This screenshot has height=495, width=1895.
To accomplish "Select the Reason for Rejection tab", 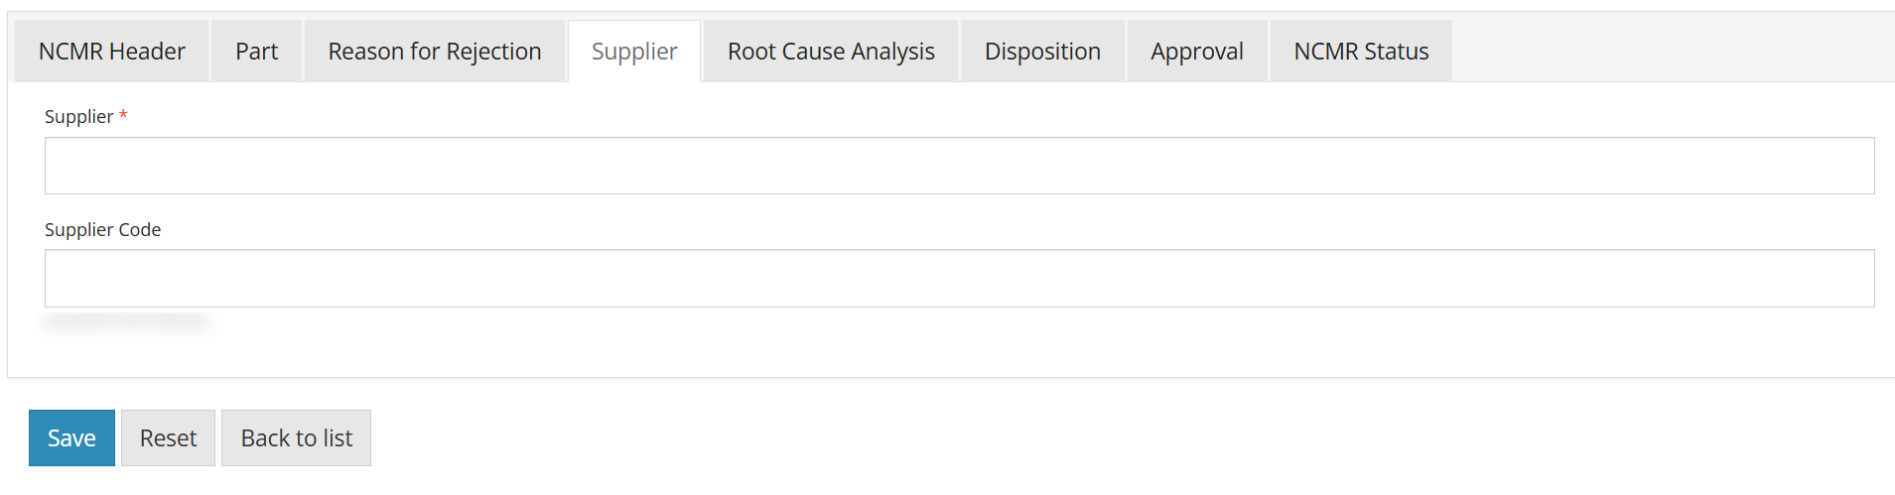I will pos(435,52).
